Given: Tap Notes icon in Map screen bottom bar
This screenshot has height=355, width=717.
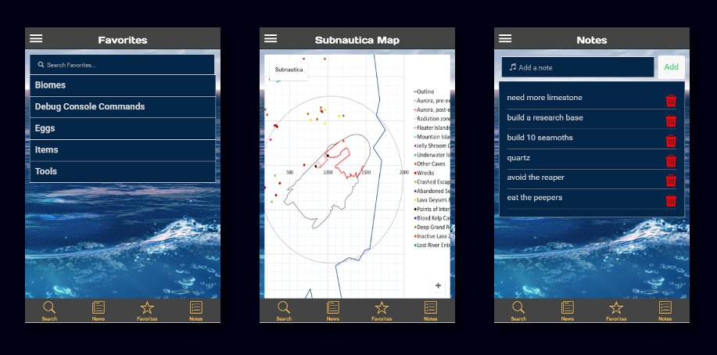Looking at the screenshot, I should pyautogui.click(x=430, y=307).
